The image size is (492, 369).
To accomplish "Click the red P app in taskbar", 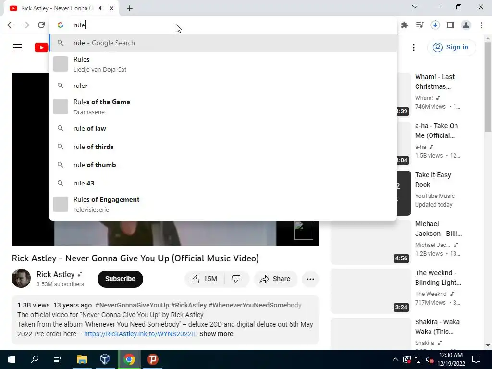I will [x=152, y=359].
